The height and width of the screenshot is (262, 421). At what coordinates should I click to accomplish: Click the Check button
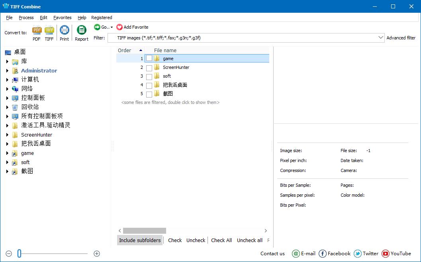pos(175,240)
